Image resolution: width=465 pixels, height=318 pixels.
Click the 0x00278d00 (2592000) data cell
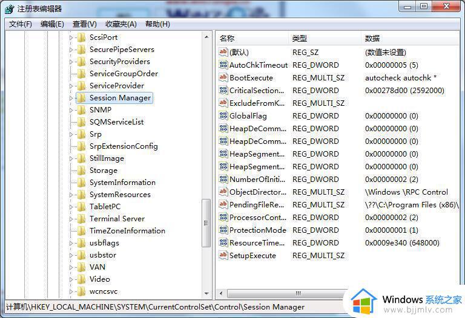(x=404, y=90)
